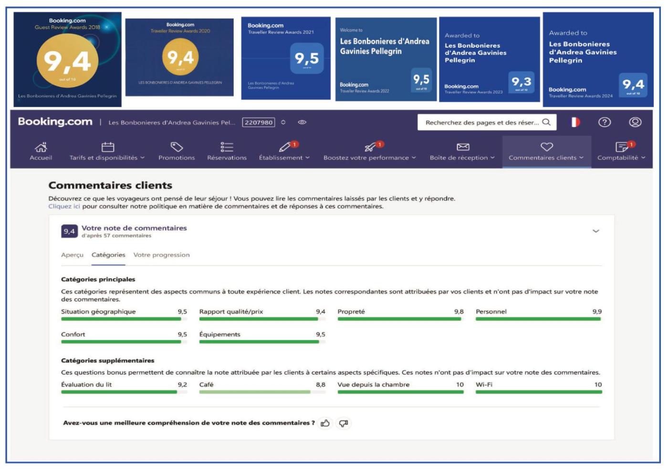This screenshot has width=668, height=472.
Task: Collapse the Votre note de commentaires panel
Action: point(595,231)
